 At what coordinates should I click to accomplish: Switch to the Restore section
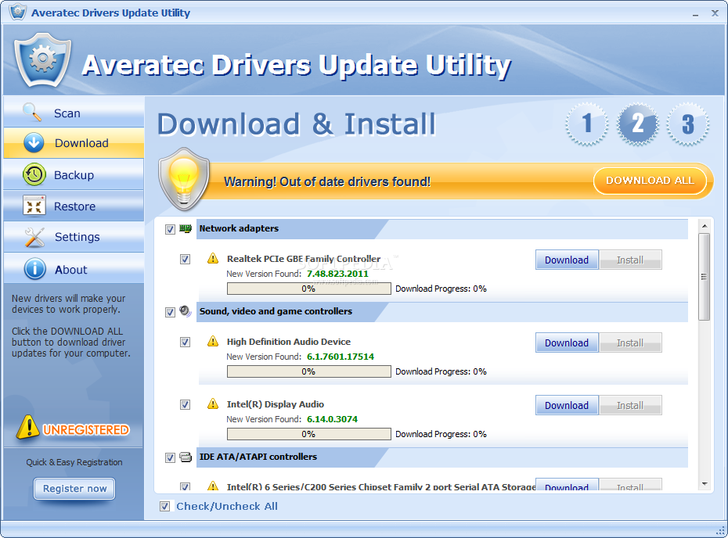pyautogui.click(x=74, y=206)
